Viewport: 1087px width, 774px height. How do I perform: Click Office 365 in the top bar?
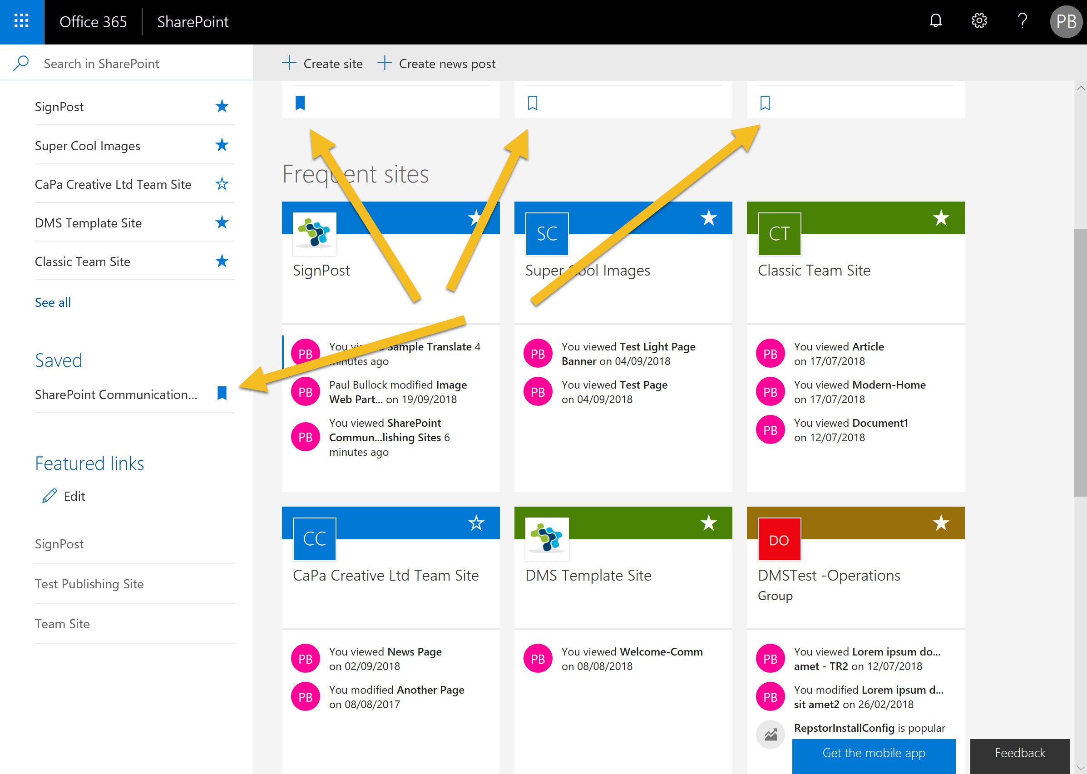coord(93,21)
